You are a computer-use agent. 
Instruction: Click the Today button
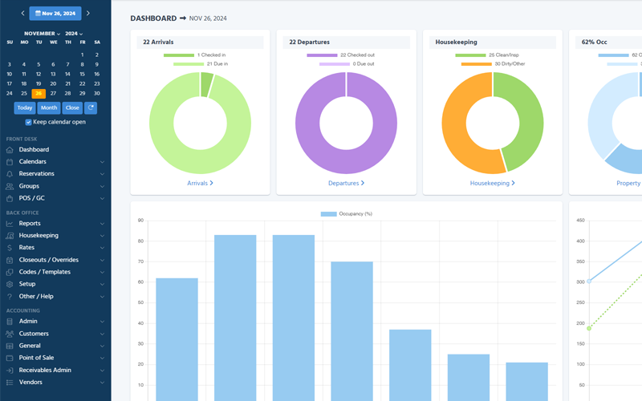(25, 107)
